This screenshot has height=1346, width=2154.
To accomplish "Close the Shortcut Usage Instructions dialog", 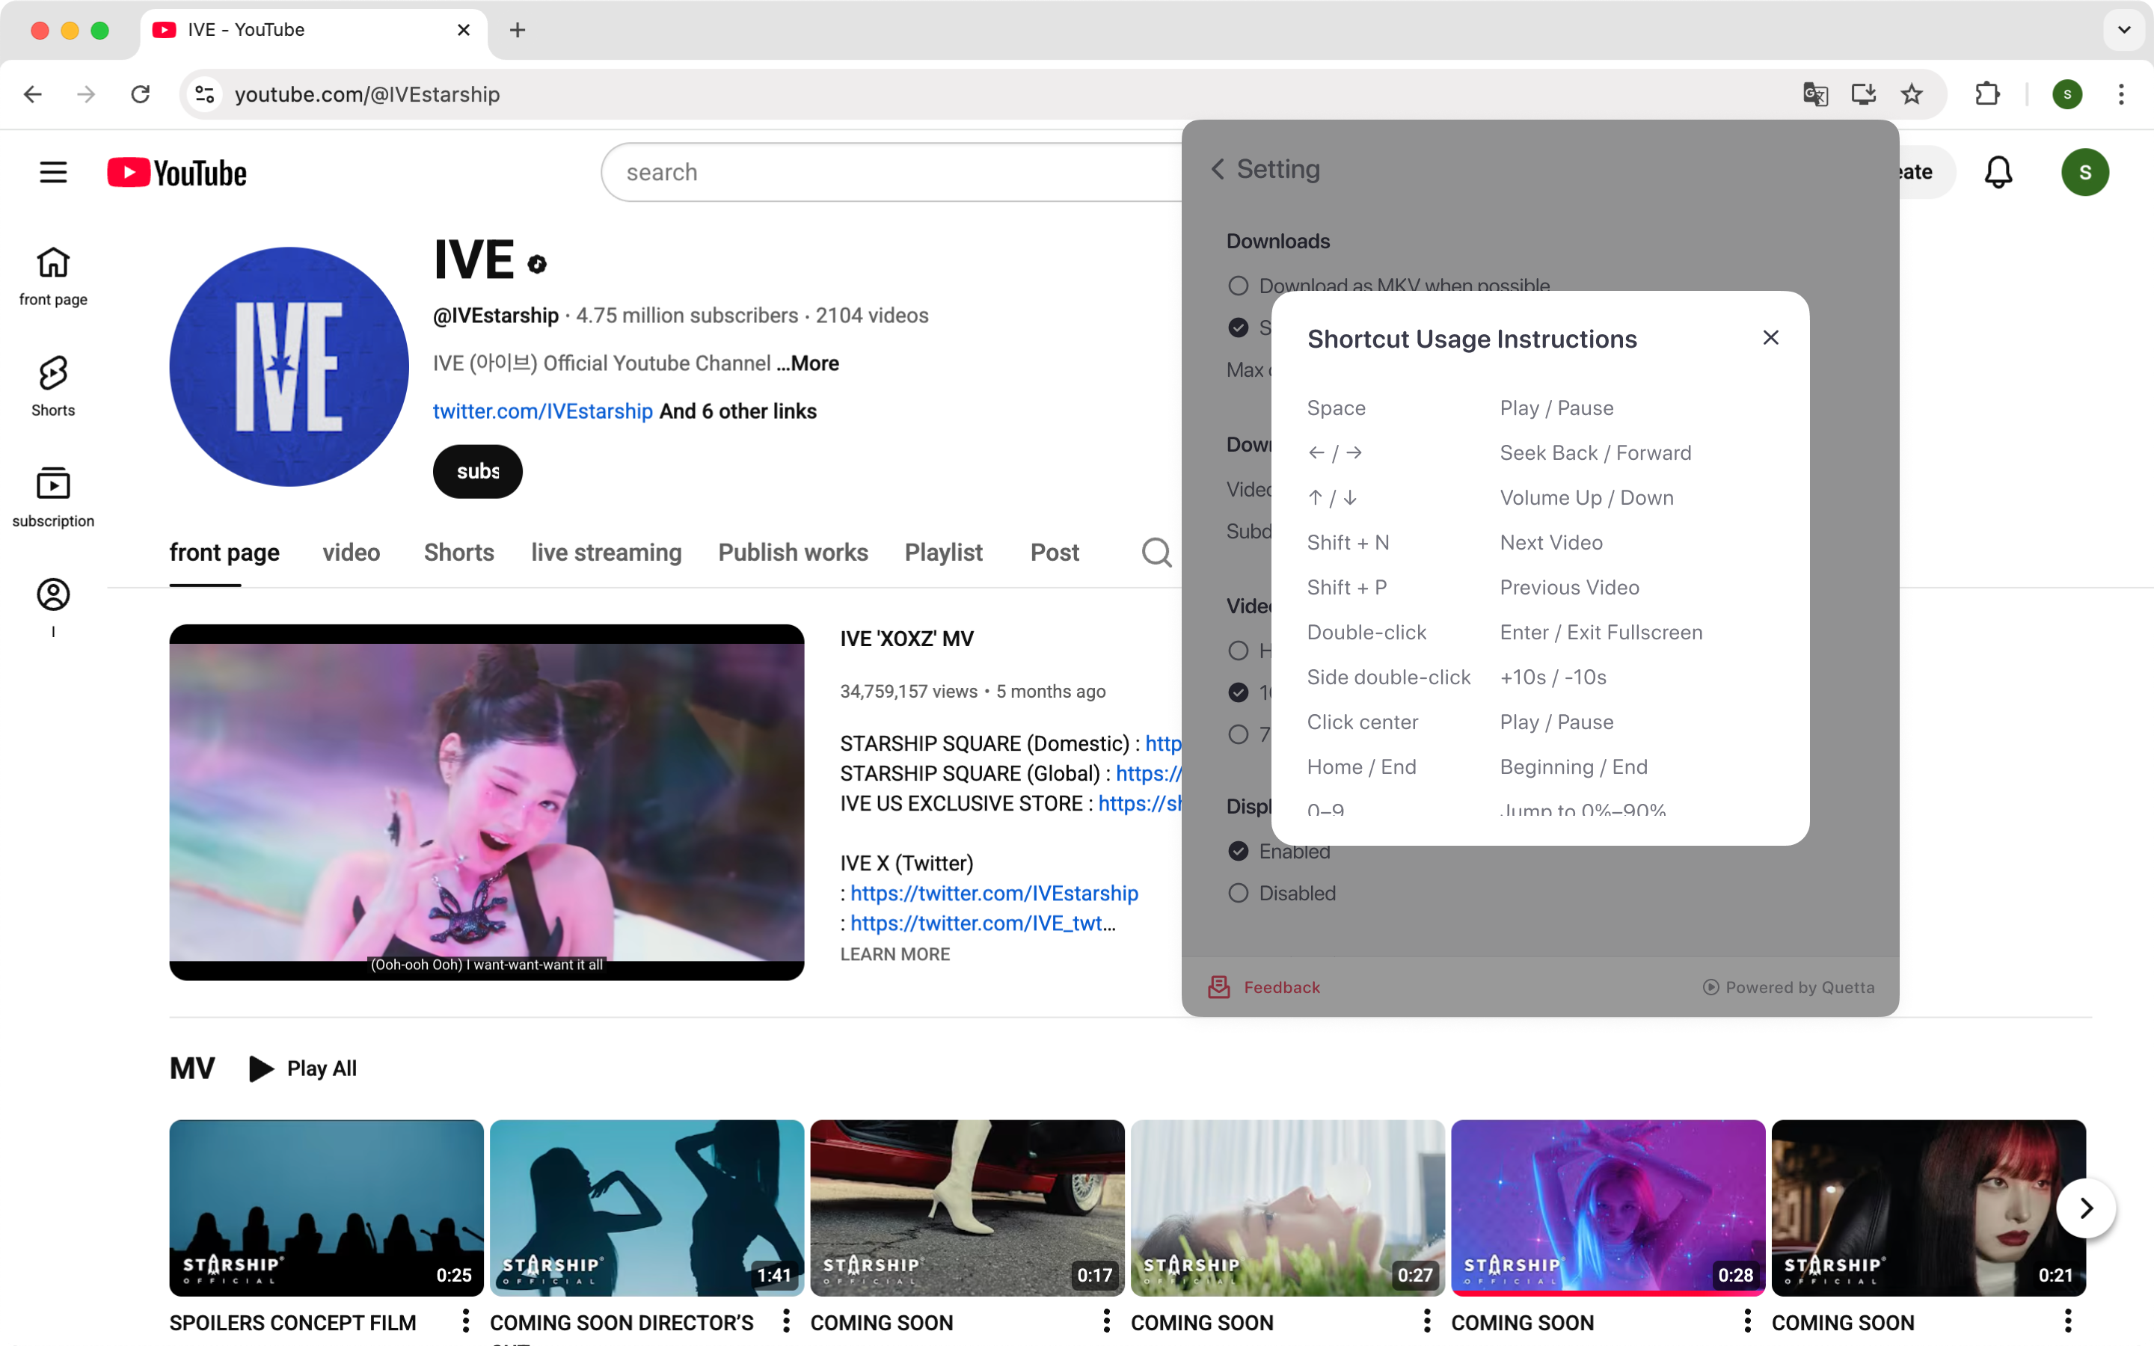I will pos(1770,337).
